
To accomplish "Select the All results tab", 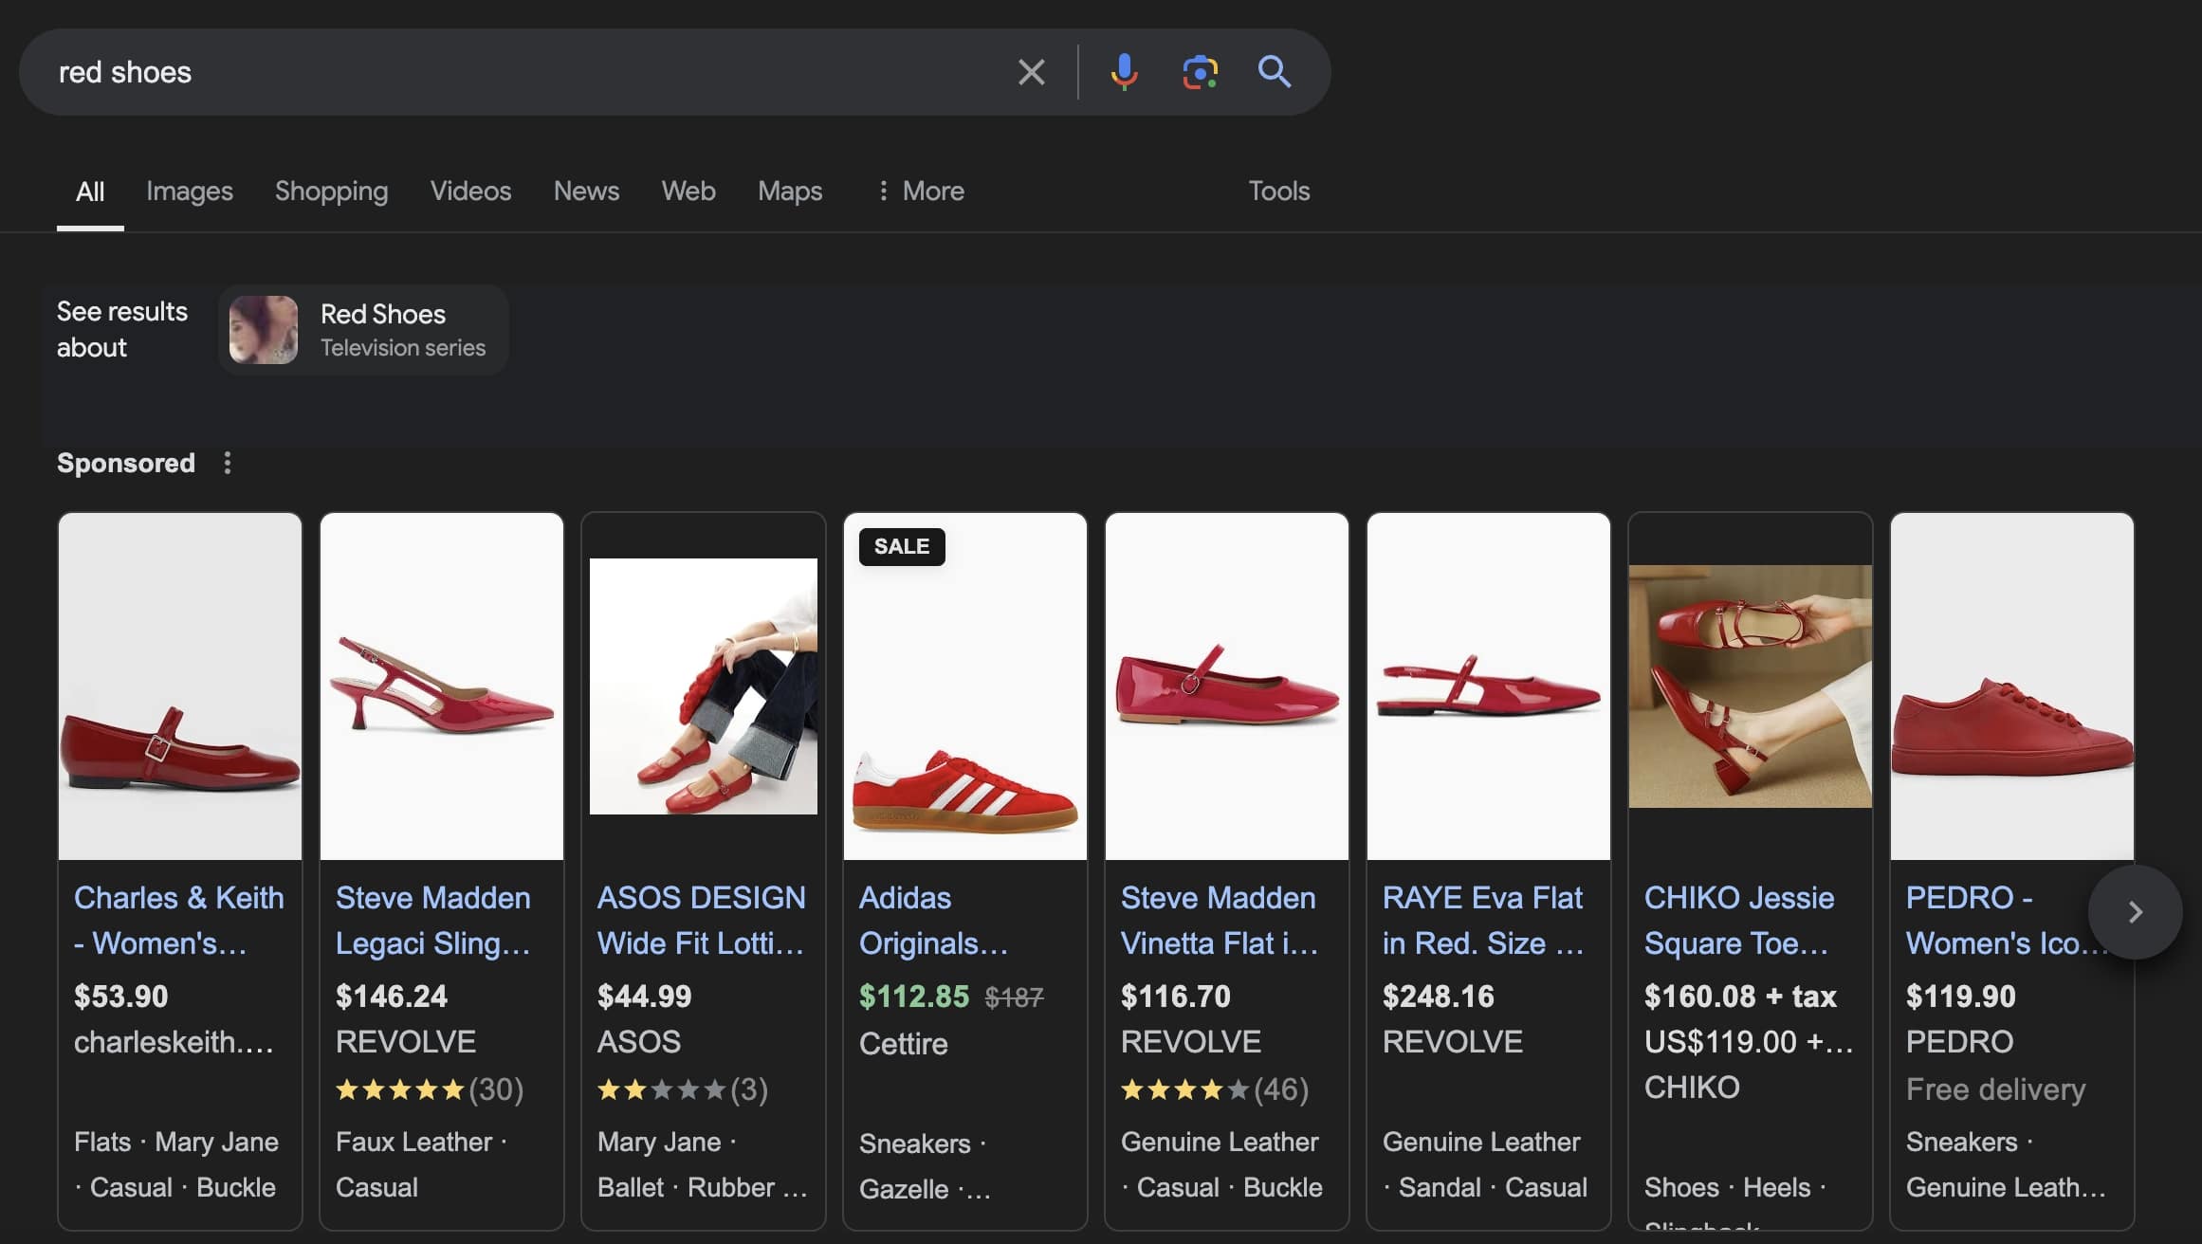I will tap(90, 192).
